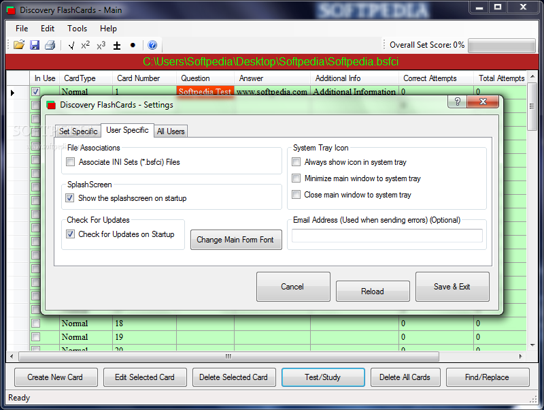Screen dimensions: 544x410
Task: Insert square root symbol from toolbar
Action: point(71,45)
